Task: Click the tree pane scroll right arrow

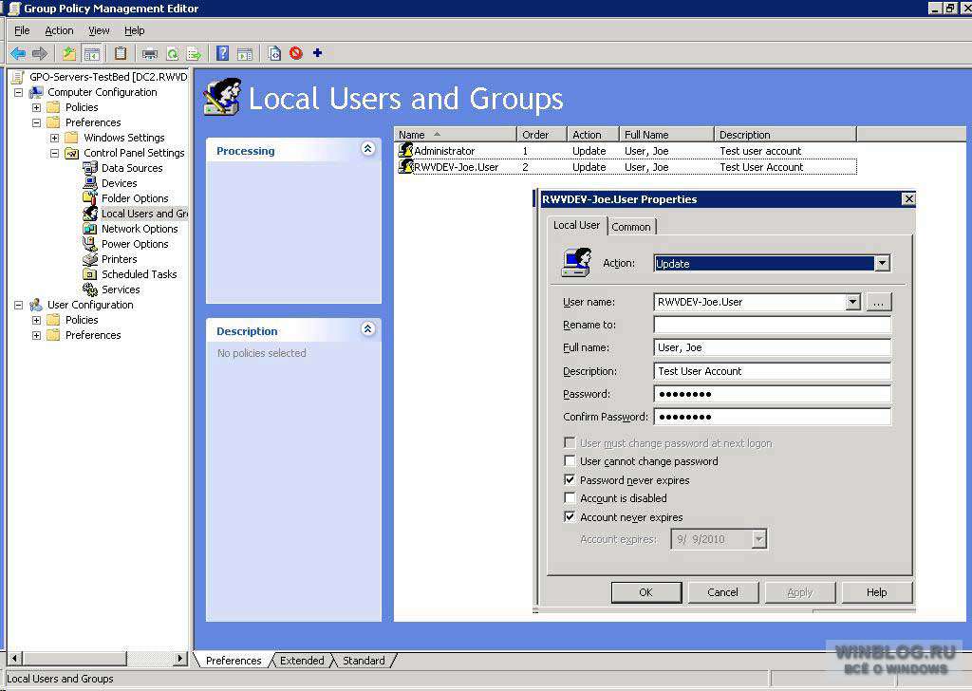Action: click(x=179, y=658)
